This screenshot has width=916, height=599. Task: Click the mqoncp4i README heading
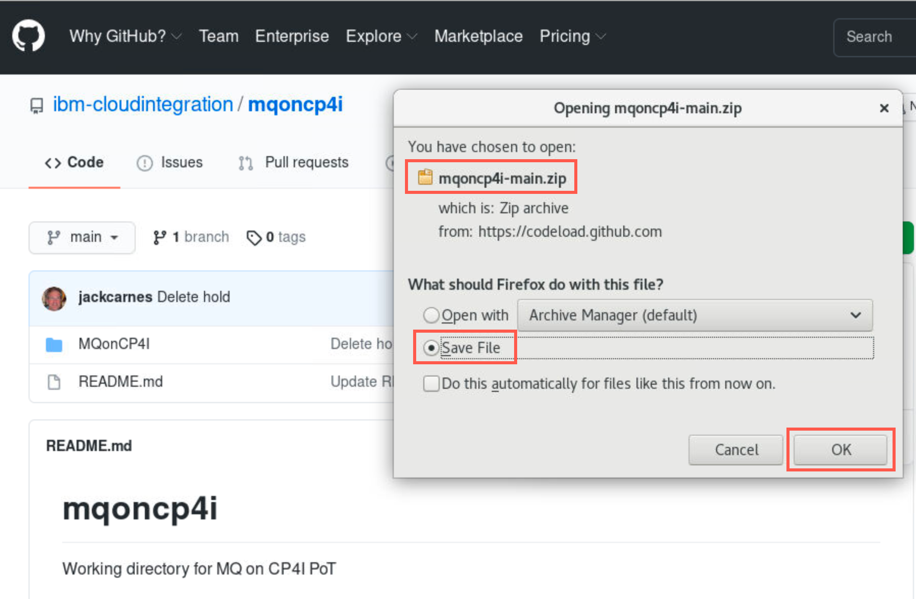pos(140,509)
